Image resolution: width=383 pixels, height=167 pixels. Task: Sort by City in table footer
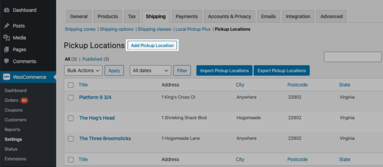[x=240, y=159]
